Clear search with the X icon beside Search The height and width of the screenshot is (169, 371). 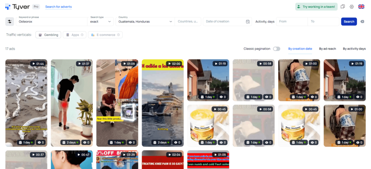point(362,21)
